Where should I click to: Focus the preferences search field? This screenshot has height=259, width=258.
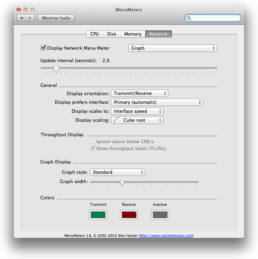point(213,18)
